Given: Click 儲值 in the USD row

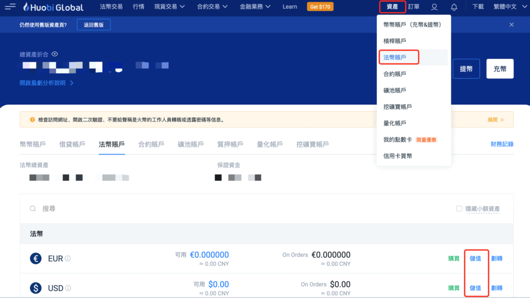Looking at the screenshot, I should (x=475, y=288).
